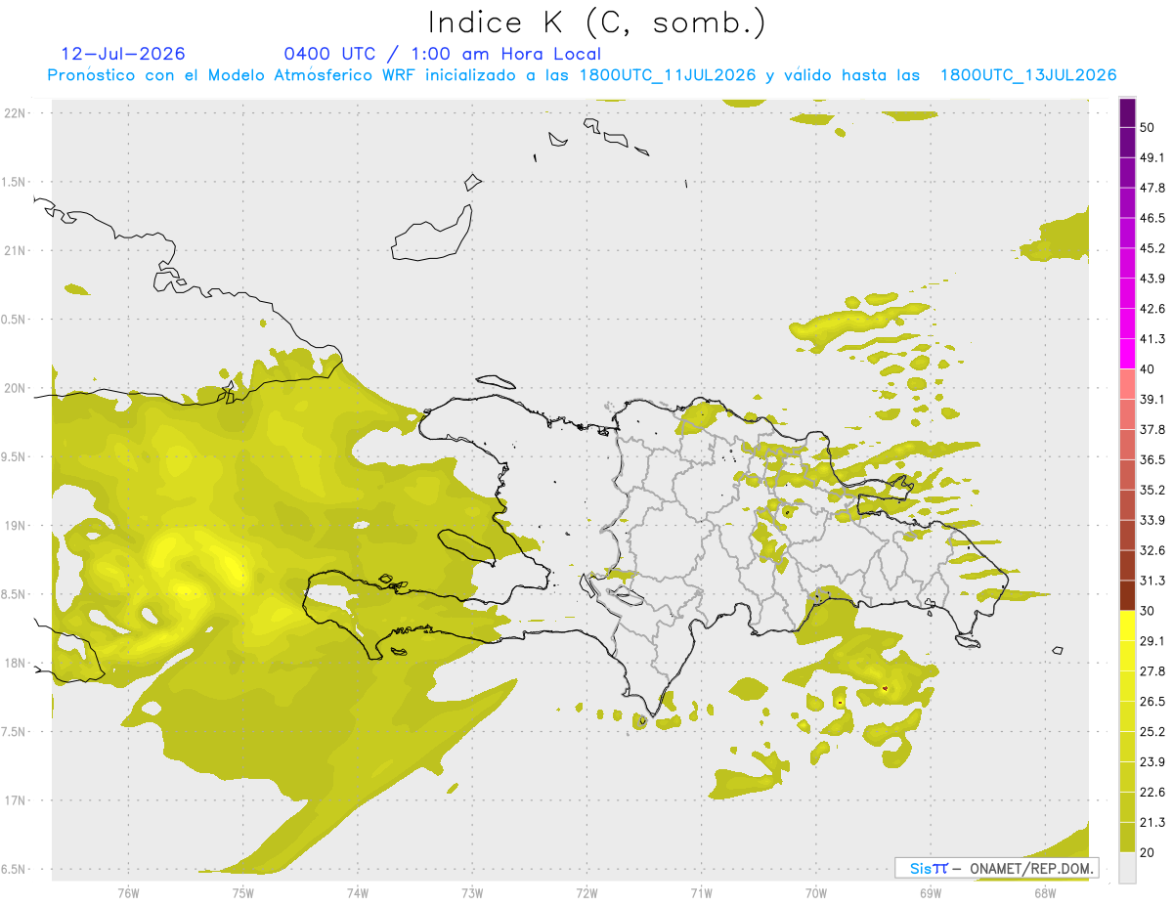Click the '41.3' value on the color scale
This screenshot has height=906, width=1173.
[x=1152, y=340]
